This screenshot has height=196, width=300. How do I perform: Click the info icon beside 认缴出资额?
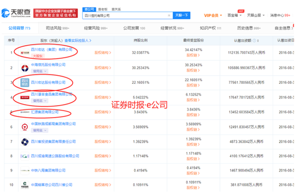pos(254,40)
